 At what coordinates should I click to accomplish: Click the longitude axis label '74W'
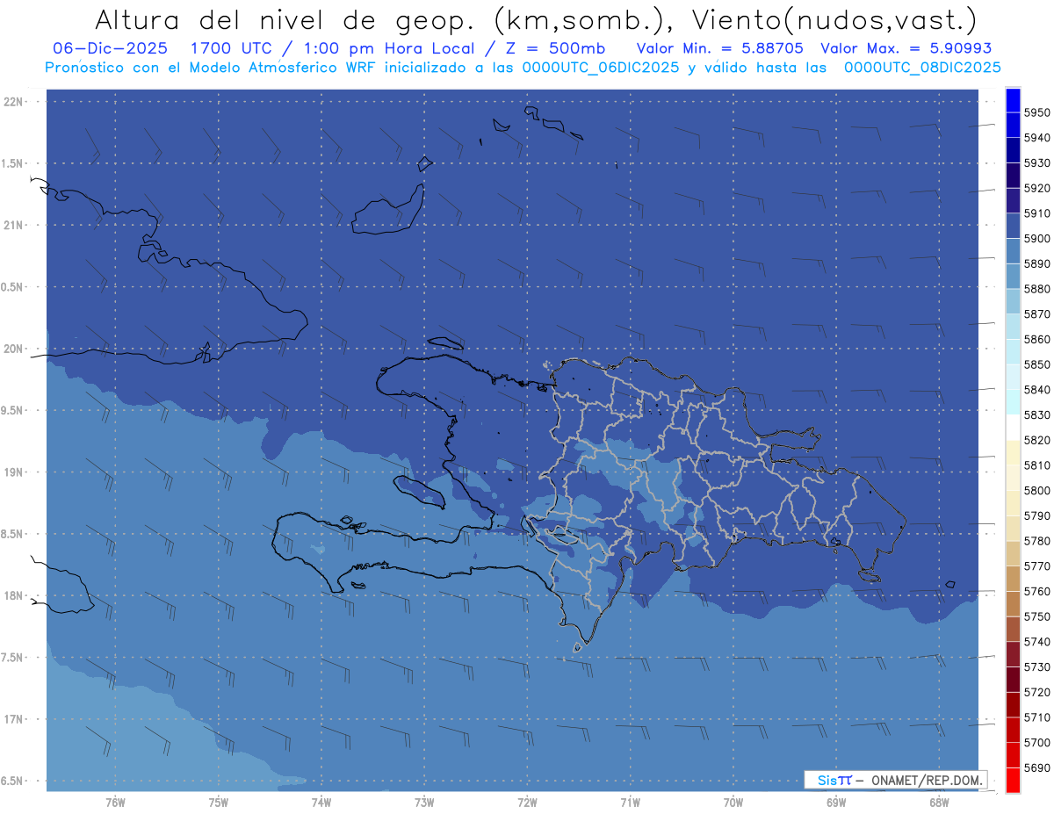[x=321, y=803]
